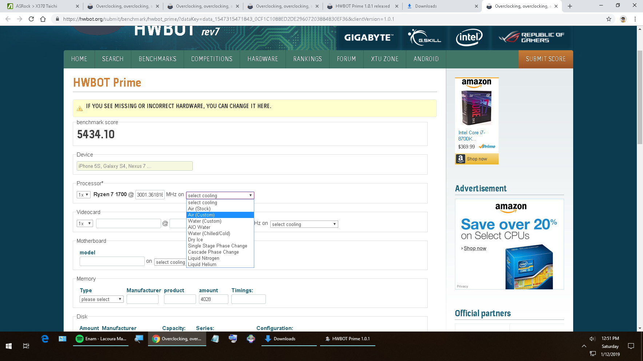Choose Dry Ice cooling option
The image size is (643, 361).
220,240
